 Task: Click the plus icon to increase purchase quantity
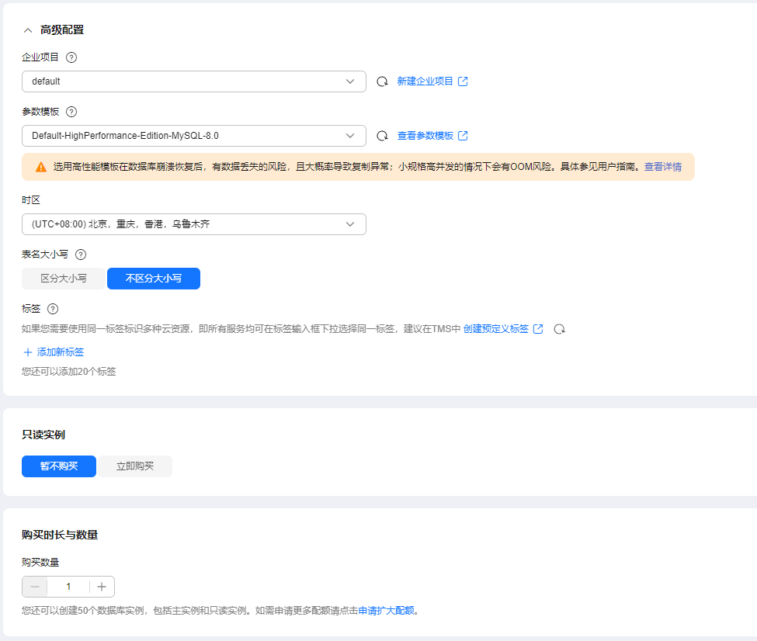(102, 587)
